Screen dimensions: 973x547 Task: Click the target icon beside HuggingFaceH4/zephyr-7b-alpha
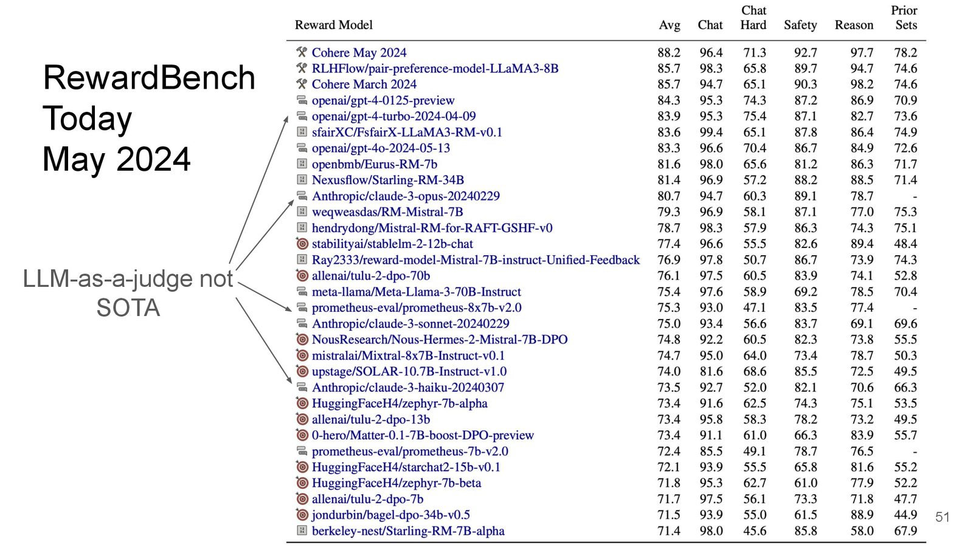point(302,403)
